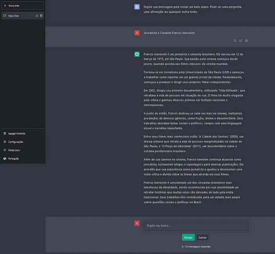Open Configurações in the sidebar
This screenshot has width=275, height=254.
15,142
